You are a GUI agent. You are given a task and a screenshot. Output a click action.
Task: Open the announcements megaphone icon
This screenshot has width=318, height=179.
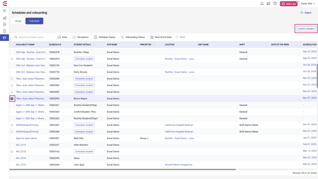pyautogui.click(x=268, y=4)
